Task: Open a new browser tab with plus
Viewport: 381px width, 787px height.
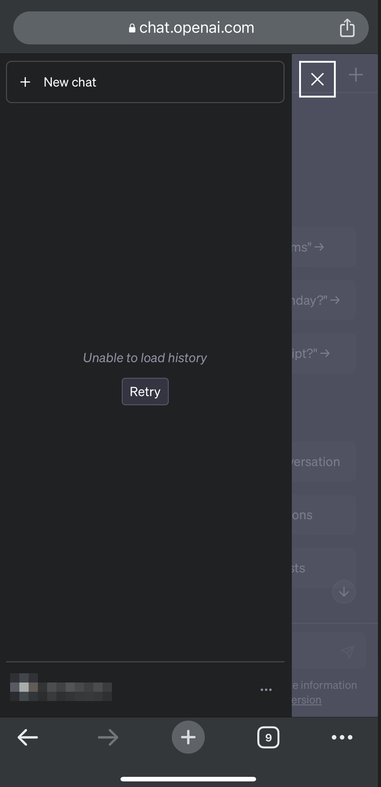Action: 188,737
